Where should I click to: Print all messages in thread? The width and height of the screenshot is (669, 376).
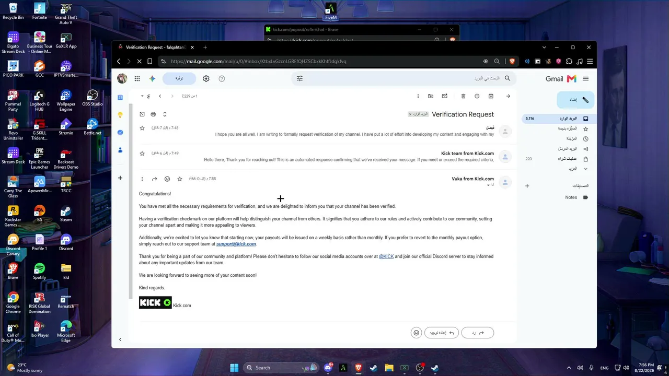coord(153,114)
